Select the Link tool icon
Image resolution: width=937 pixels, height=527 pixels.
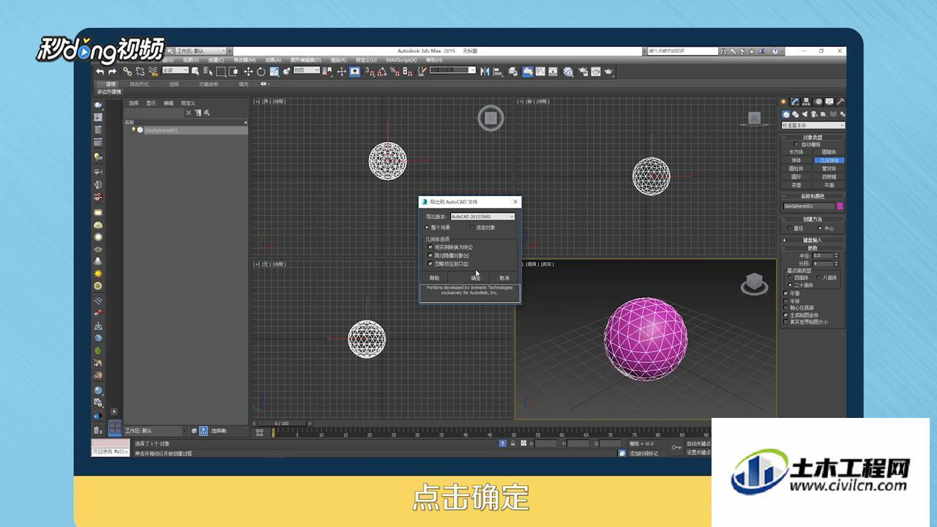pyautogui.click(x=127, y=71)
